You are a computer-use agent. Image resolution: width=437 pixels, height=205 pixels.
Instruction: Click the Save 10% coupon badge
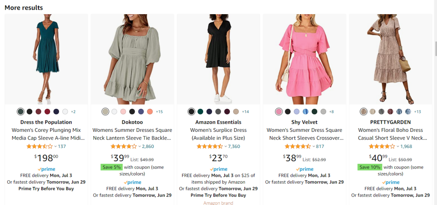point(370,167)
